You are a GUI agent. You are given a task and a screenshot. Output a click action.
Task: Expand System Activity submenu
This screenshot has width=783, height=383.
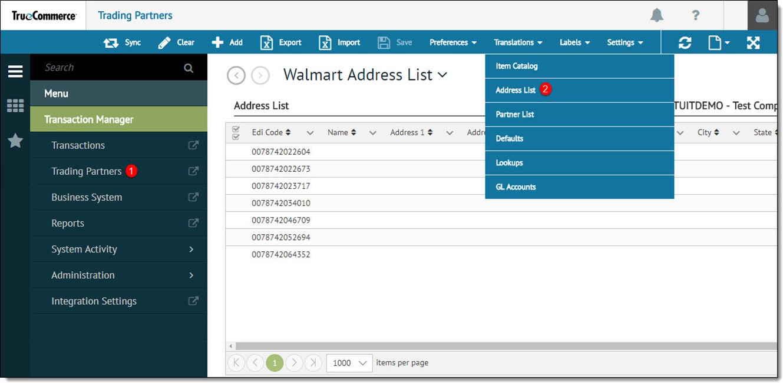tap(119, 249)
